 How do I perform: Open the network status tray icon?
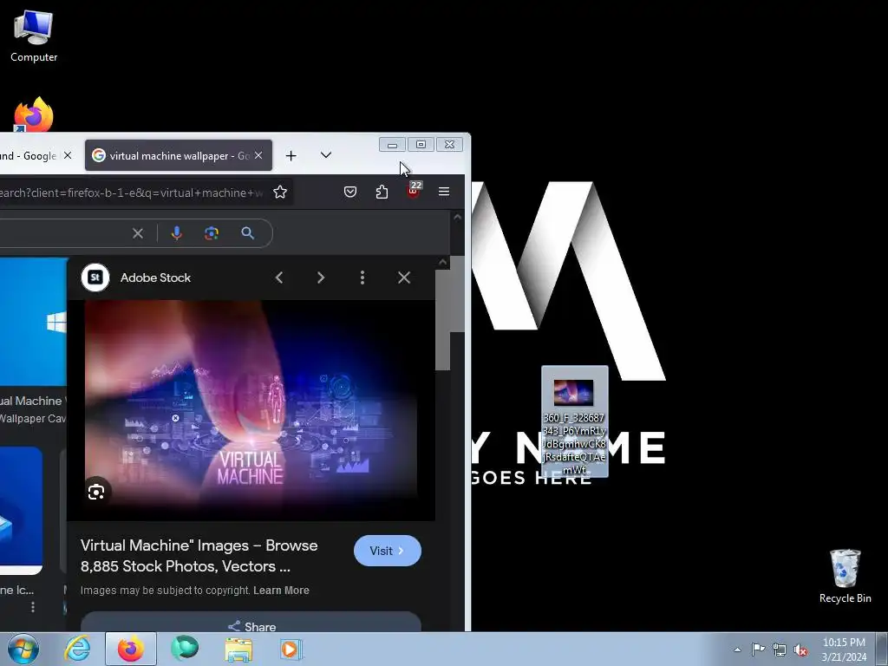pyautogui.click(x=780, y=650)
